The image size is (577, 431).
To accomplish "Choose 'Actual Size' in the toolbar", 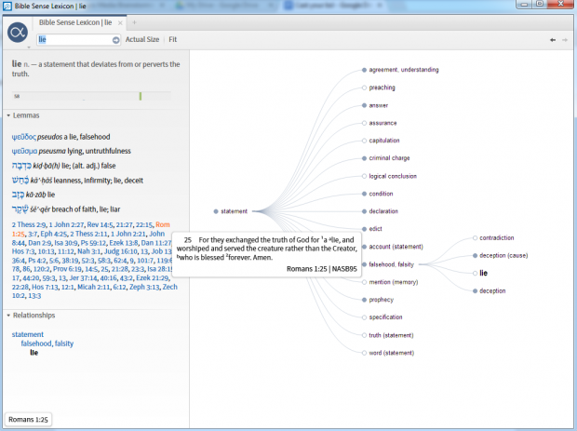I will pyautogui.click(x=142, y=40).
